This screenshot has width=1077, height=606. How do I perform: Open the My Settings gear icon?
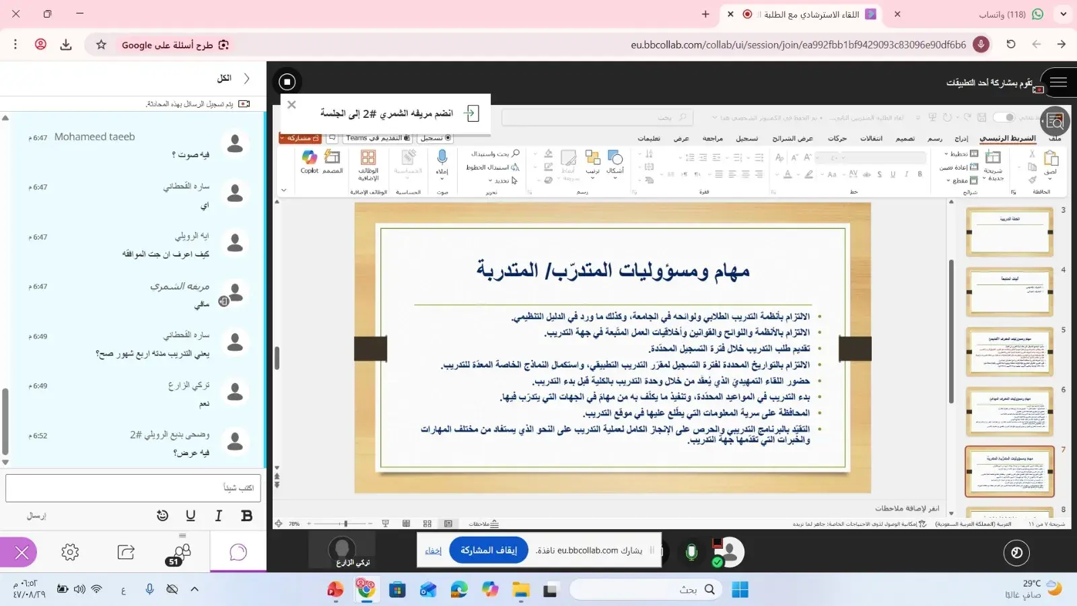click(70, 553)
